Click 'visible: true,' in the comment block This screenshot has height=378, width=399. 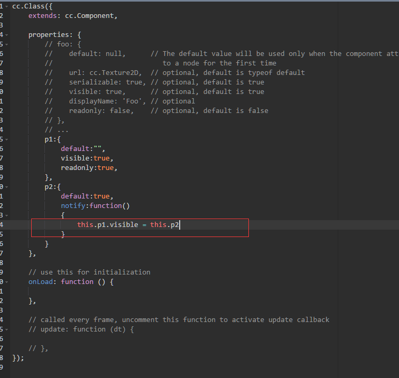(97, 92)
